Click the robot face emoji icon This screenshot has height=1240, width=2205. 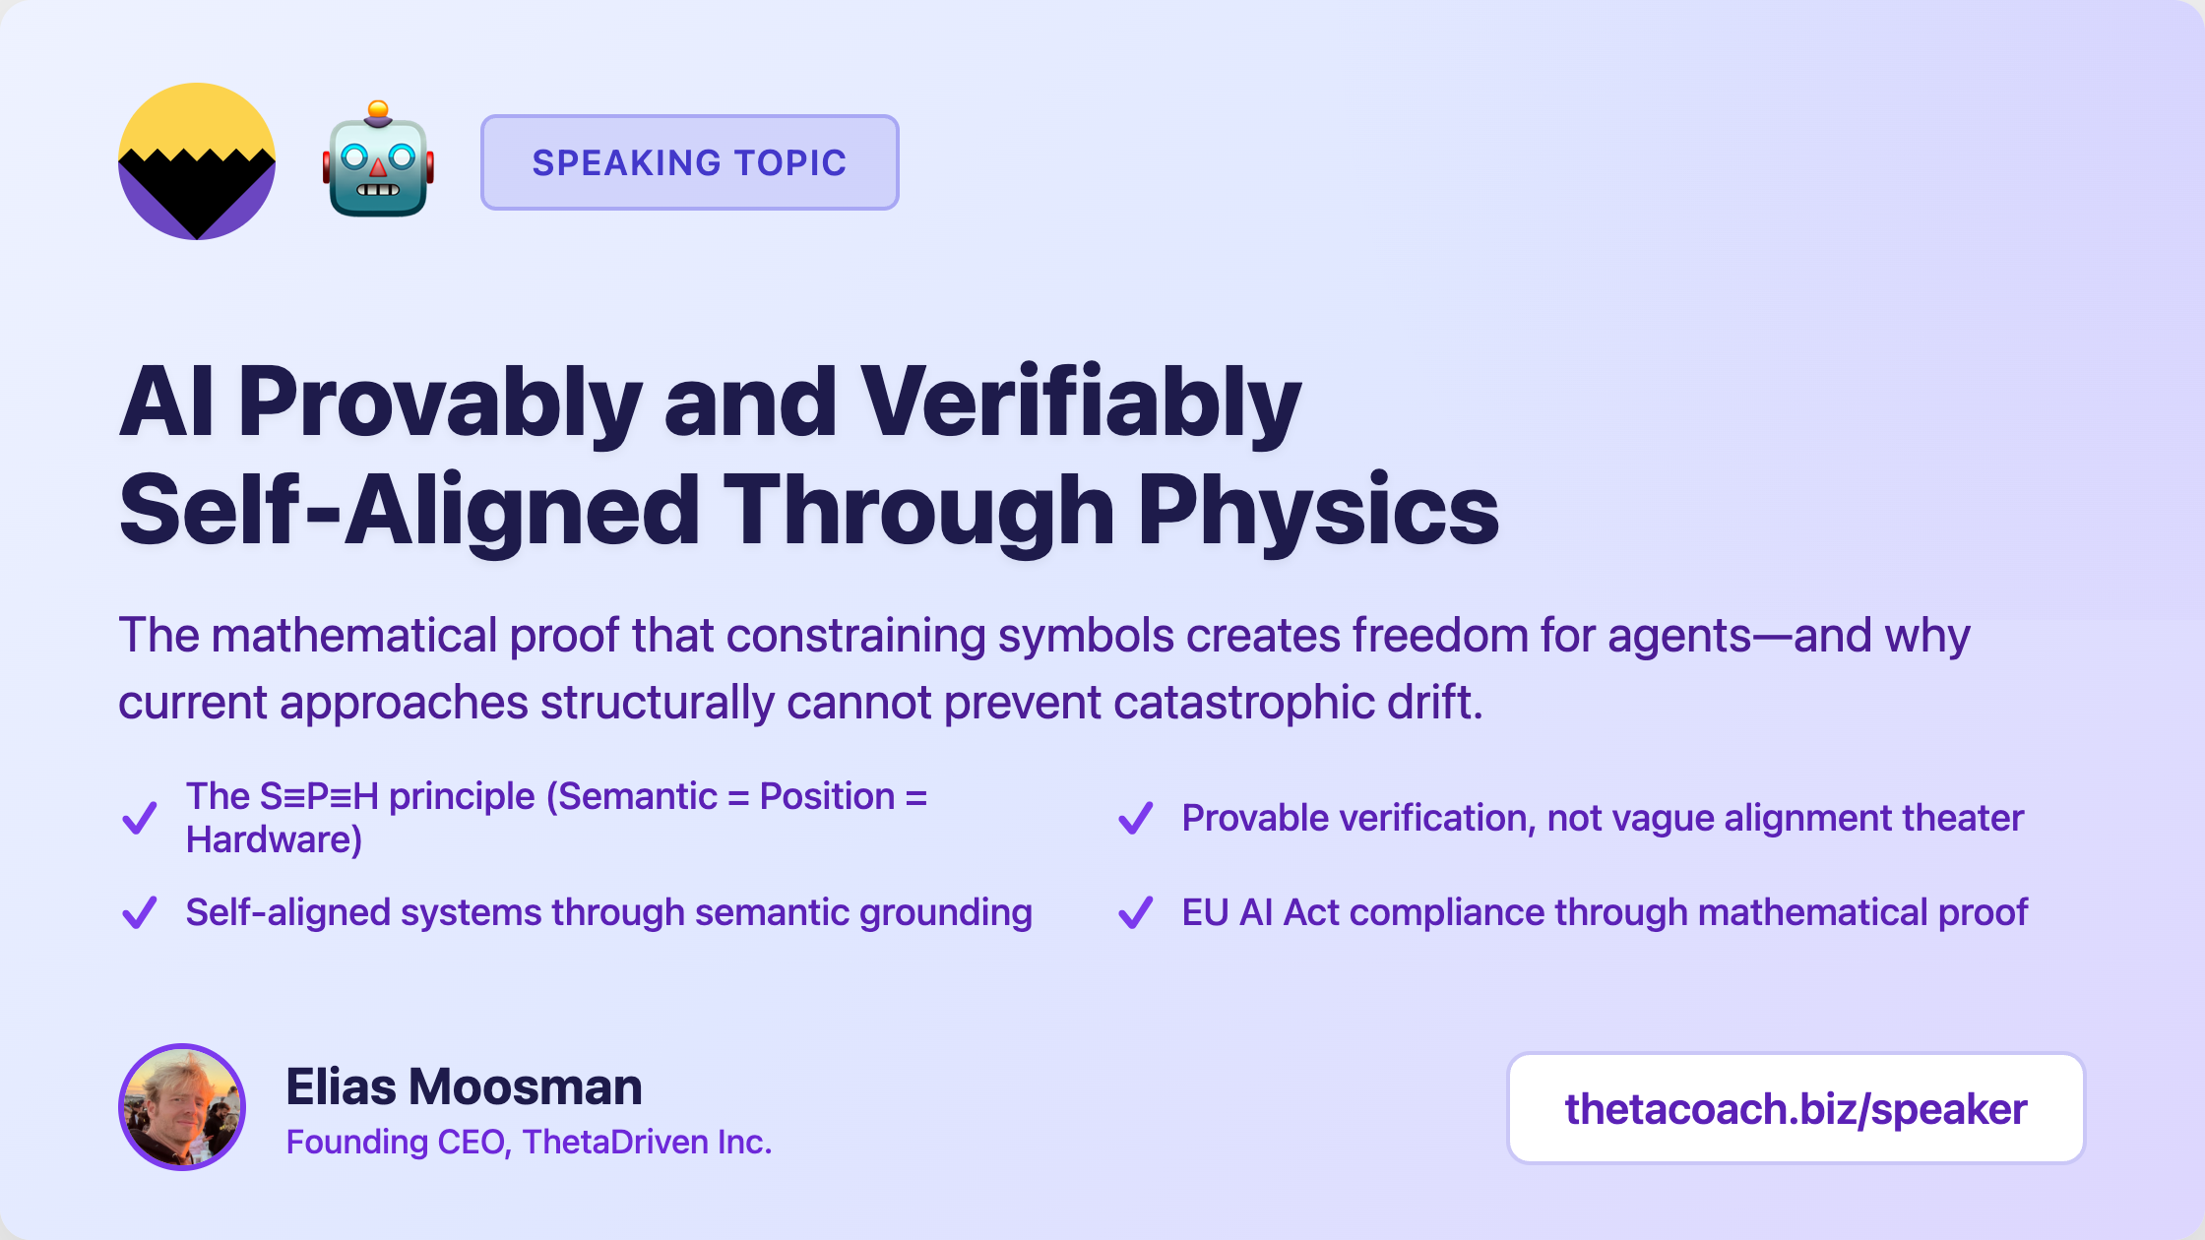click(x=378, y=159)
